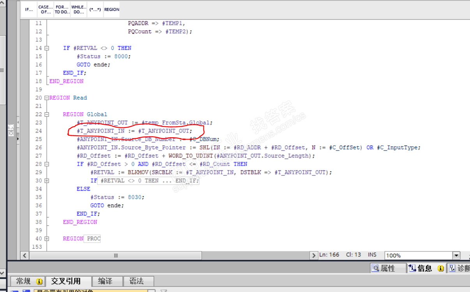Switch to the 语法 (Syntax) tab
This screenshot has height=292, width=470.
[x=138, y=281]
